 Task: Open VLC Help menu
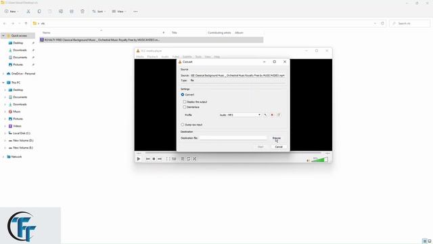pyautogui.click(x=216, y=57)
